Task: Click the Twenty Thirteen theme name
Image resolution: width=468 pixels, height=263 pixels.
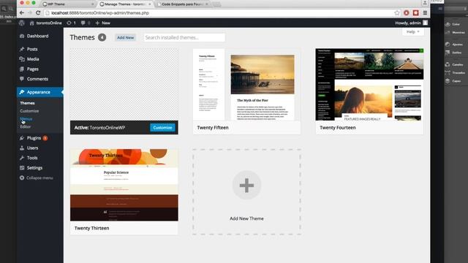Action: [91, 228]
